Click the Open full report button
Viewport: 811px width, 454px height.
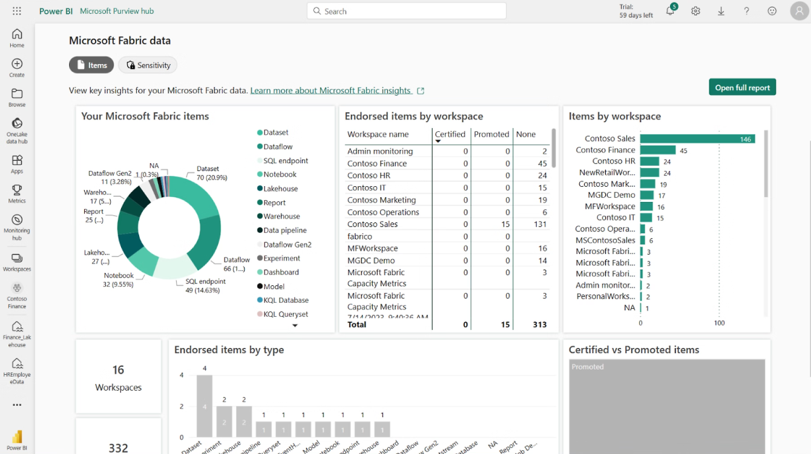(x=742, y=88)
